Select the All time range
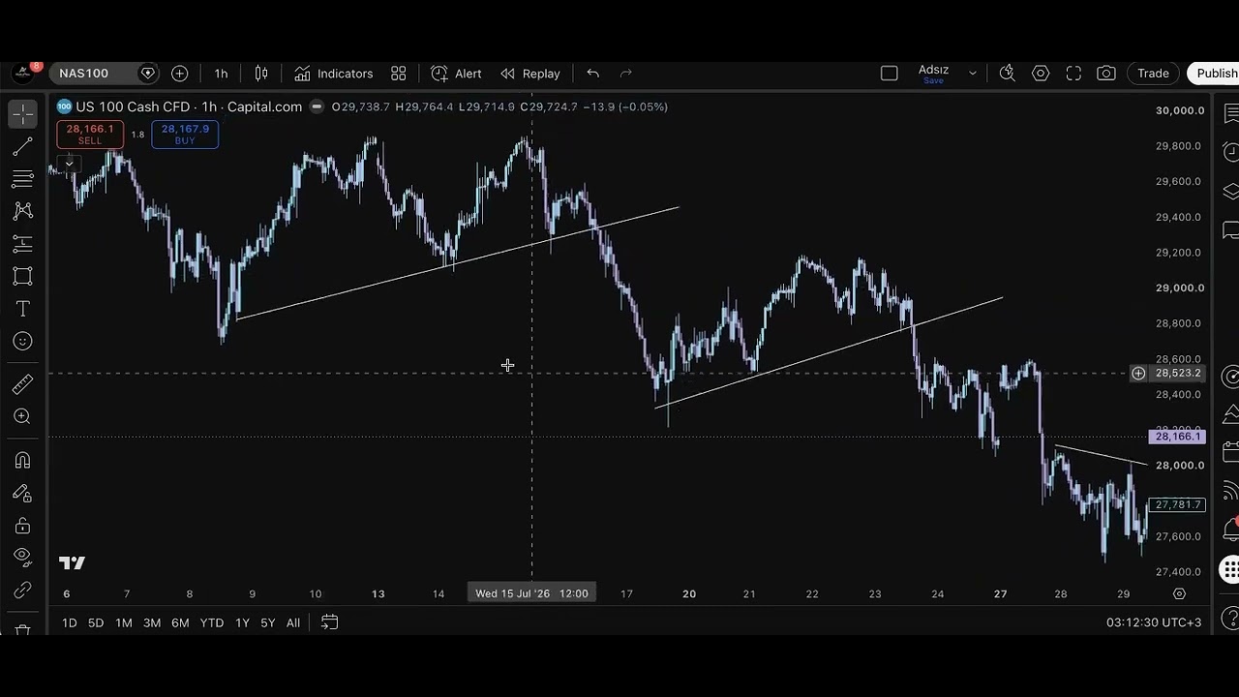Image resolution: width=1239 pixels, height=697 pixels. pos(293,622)
